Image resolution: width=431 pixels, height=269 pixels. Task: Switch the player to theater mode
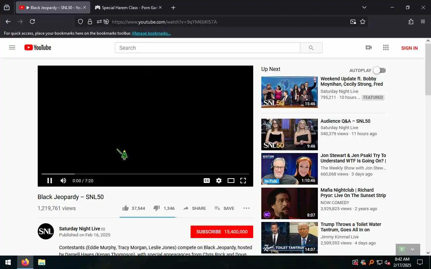point(231,181)
